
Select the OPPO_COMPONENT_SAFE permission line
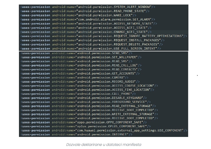click(84, 122)
